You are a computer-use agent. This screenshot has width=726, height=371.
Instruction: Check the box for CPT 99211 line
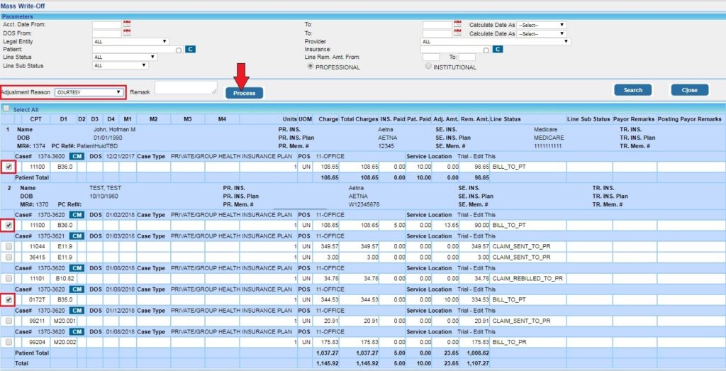point(9,321)
